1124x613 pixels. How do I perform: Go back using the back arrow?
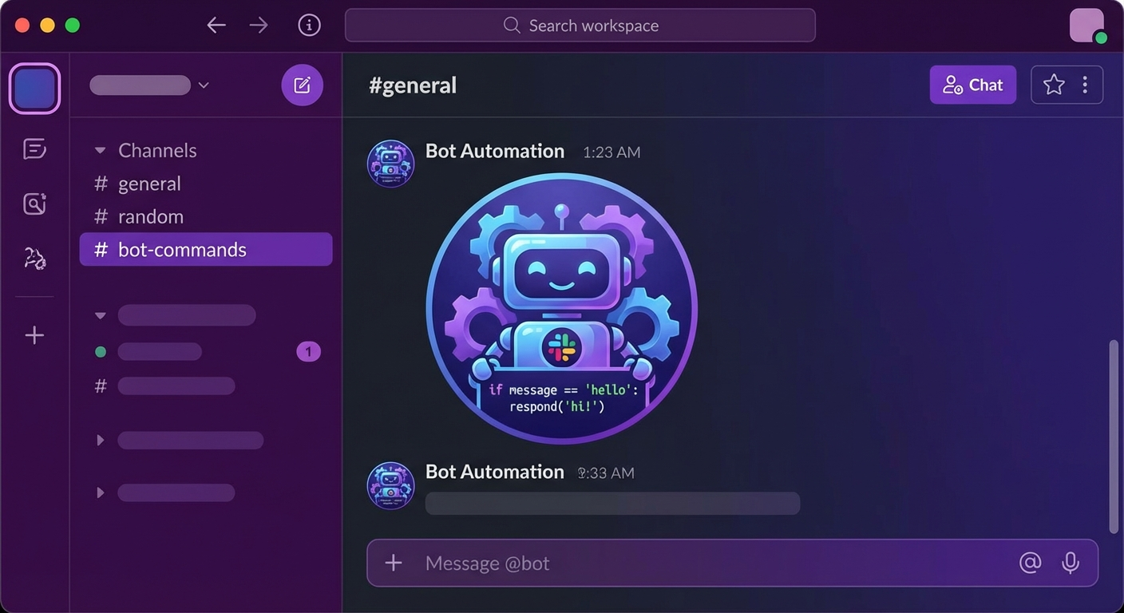[x=216, y=25]
